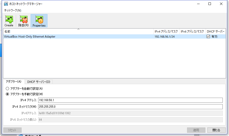Click the リセット button
The image size is (229, 136).
pyautogui.click(x=12, y=130)
